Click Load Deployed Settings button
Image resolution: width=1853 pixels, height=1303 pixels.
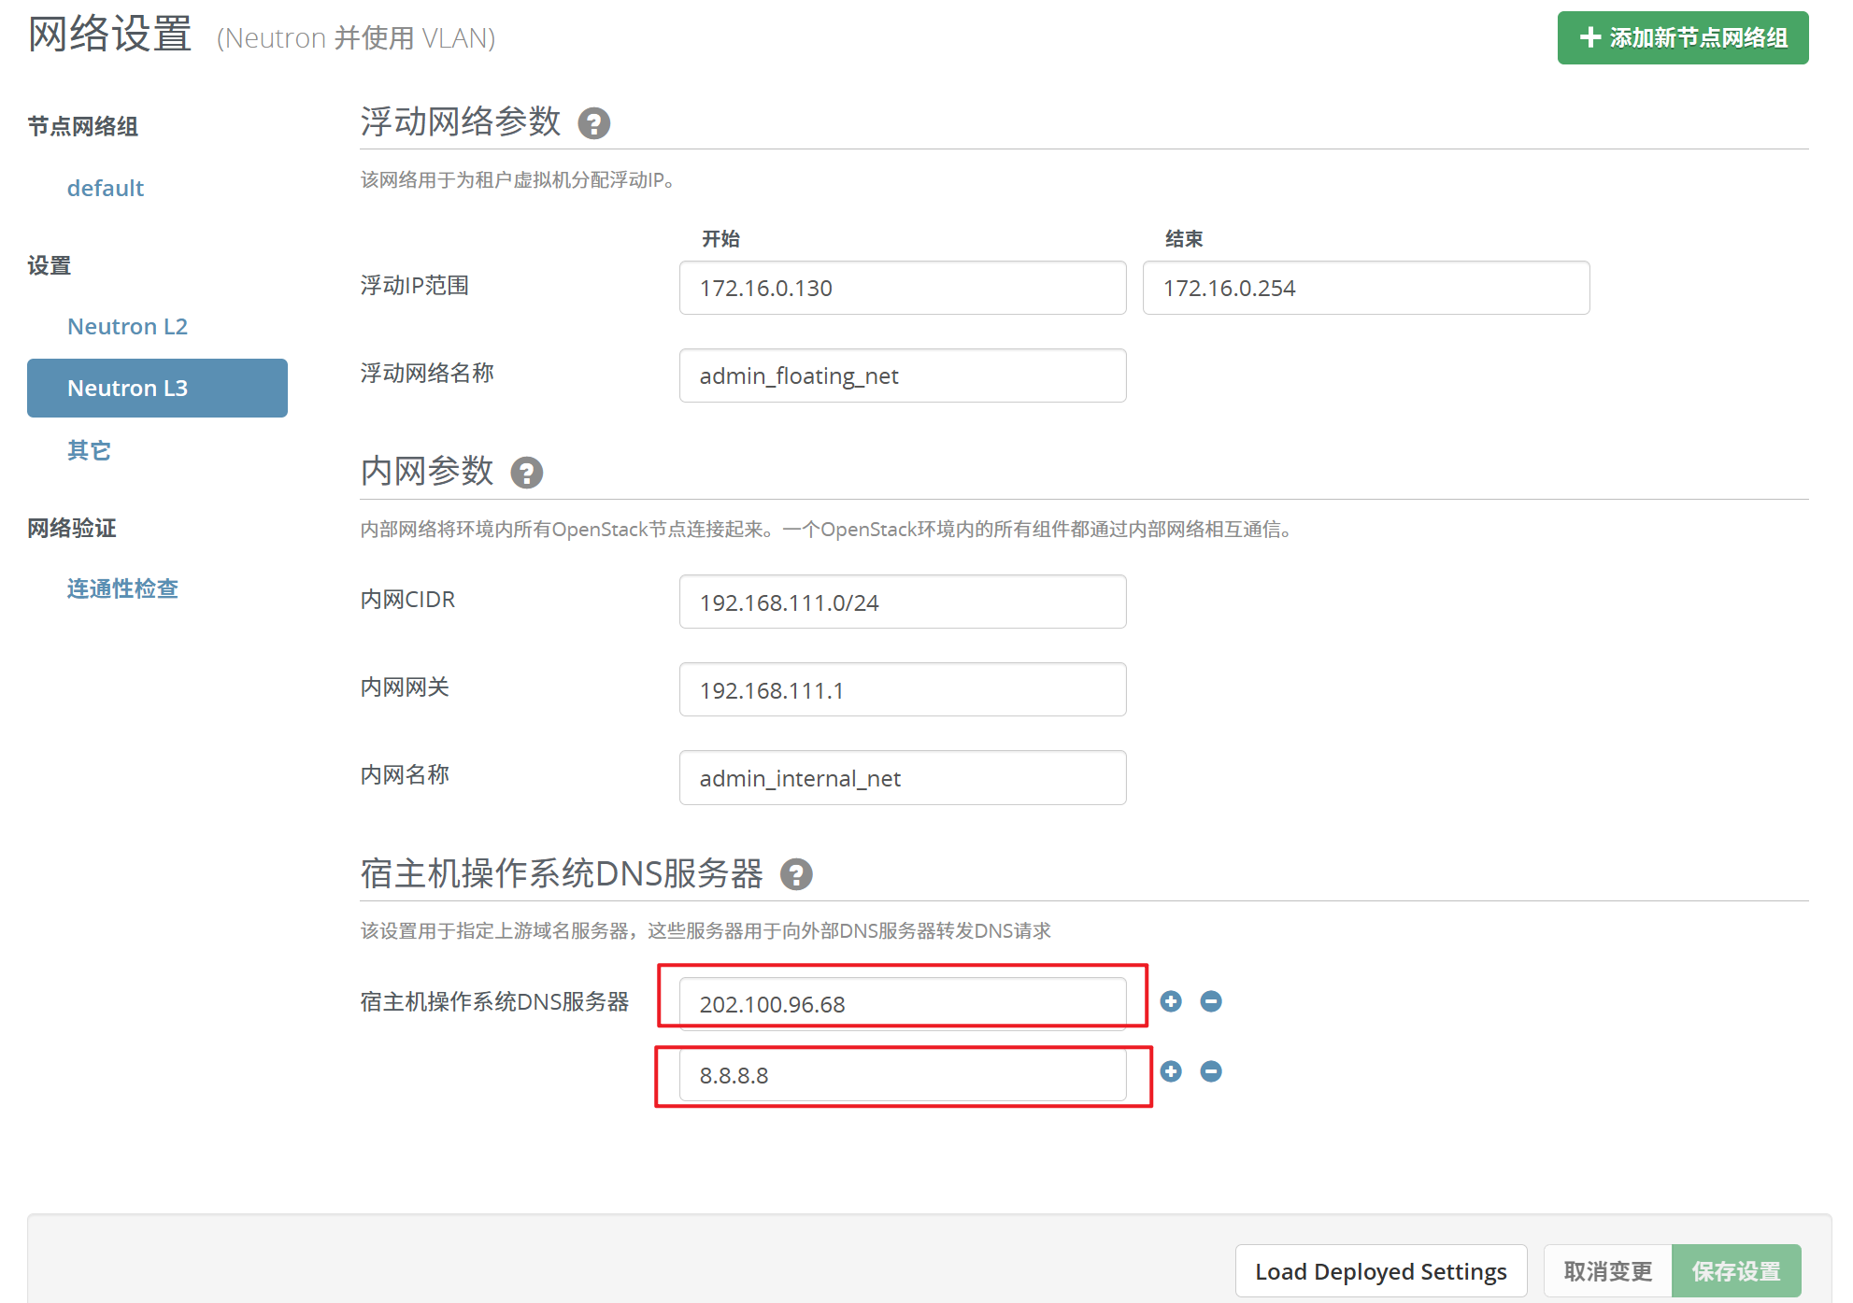(1380, 1270)
